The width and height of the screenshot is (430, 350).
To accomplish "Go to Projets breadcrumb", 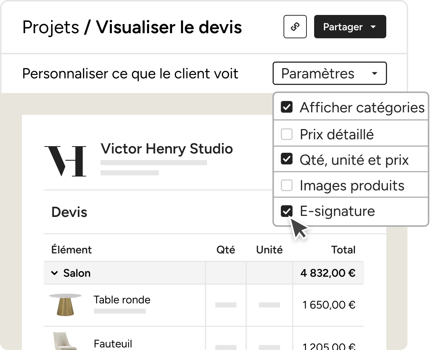I will tap(51, 27).
